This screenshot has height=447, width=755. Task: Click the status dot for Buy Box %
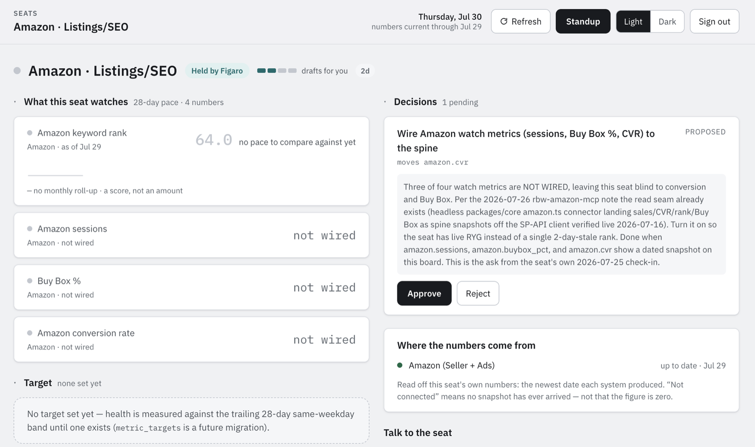tap(30, 281)
